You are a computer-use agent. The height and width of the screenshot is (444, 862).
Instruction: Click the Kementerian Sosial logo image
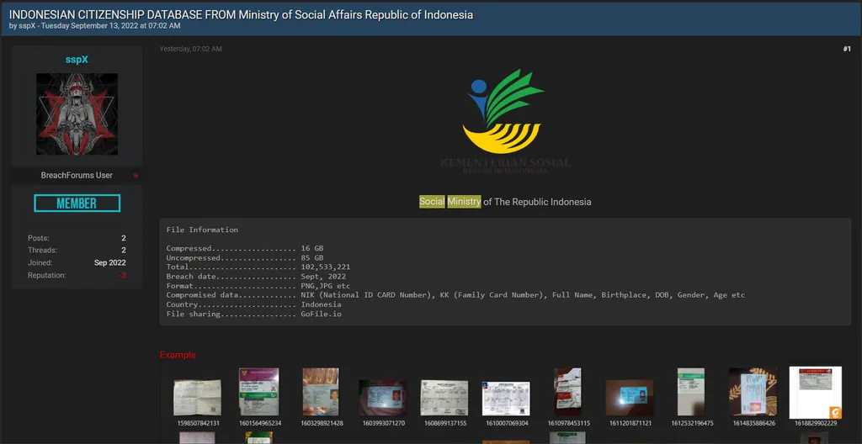pyautogui.click(x=505, y=122)
